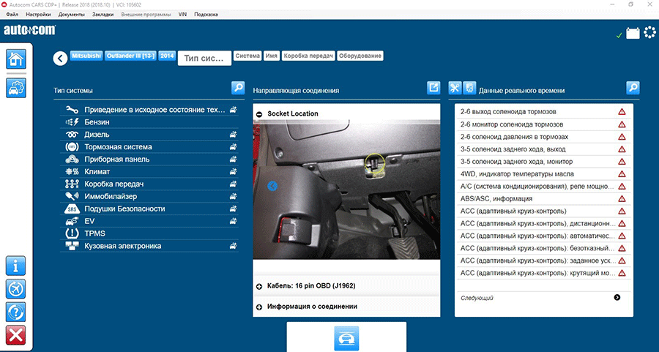Viewport: 659px width, 352px height.
Task: Click the 2014 year breadcrumb
Action: [x=167, y=56]
